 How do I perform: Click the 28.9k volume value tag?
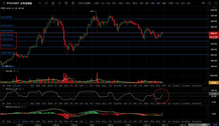coord(214,82)
